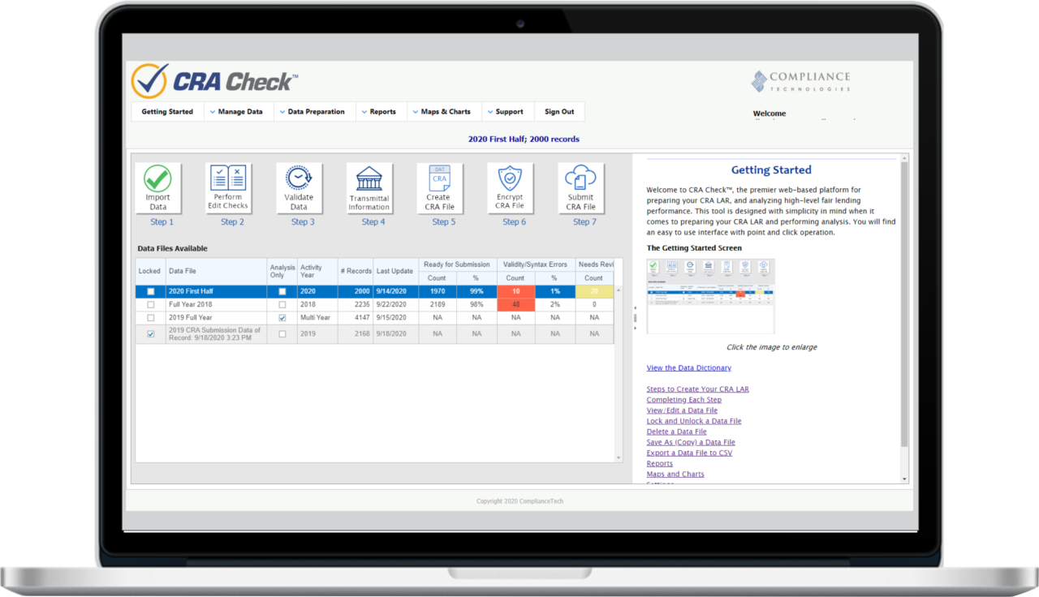The height and width of the screenshot is (597, 1039).
Task: Open Transmittal Information step icon
Action: coord(369,188)
